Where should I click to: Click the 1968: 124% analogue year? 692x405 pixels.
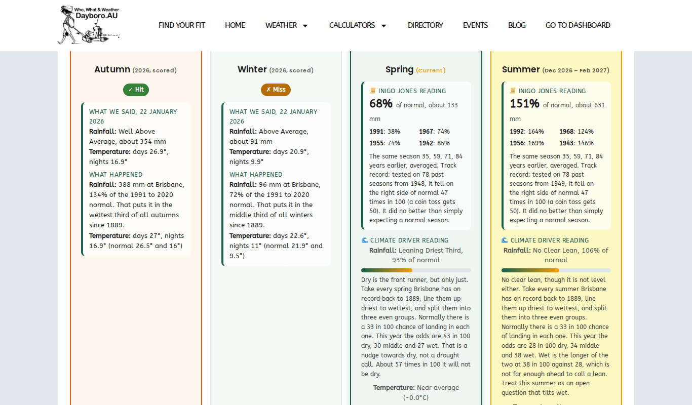576,132
